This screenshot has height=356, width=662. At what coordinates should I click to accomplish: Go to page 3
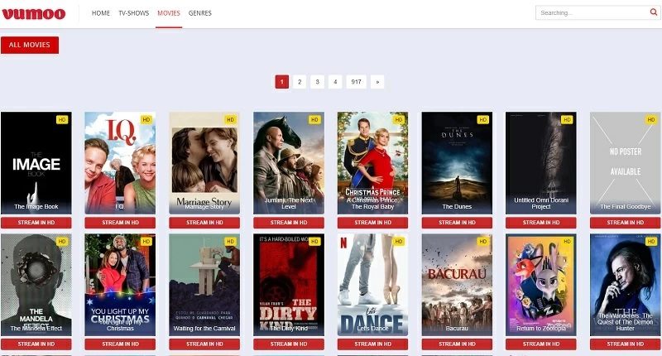(x=318, y=82)
